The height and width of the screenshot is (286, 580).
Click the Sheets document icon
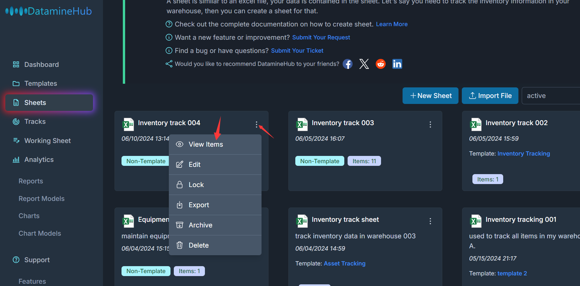(16, 103)
